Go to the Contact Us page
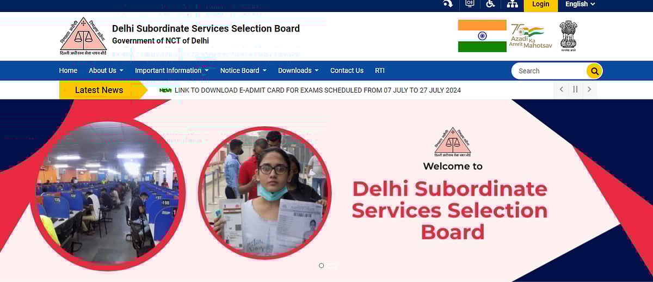Screen dimensions: 653x282 tap(347, 70)
